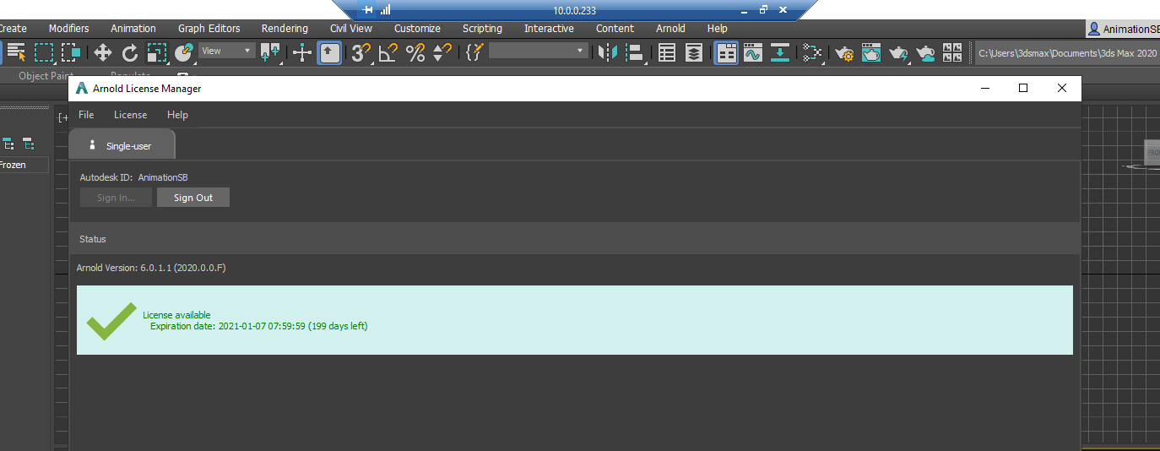Toggle the ribbon display icon

click(x=726, y=52)
